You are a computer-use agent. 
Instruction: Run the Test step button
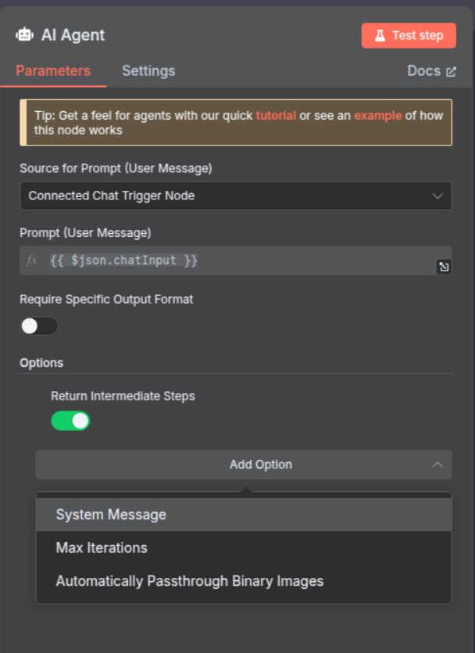409,35
